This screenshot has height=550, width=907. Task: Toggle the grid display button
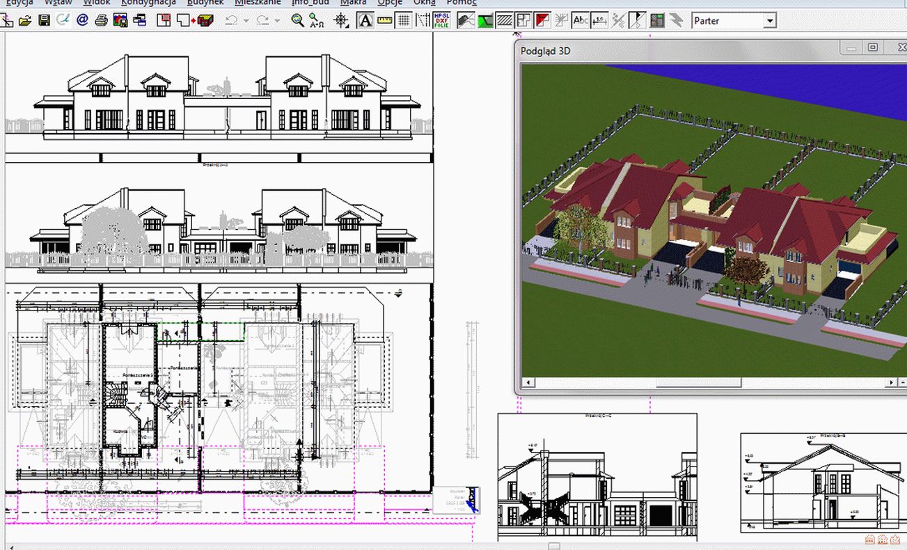pyautogui.click(x=403, y=21)
